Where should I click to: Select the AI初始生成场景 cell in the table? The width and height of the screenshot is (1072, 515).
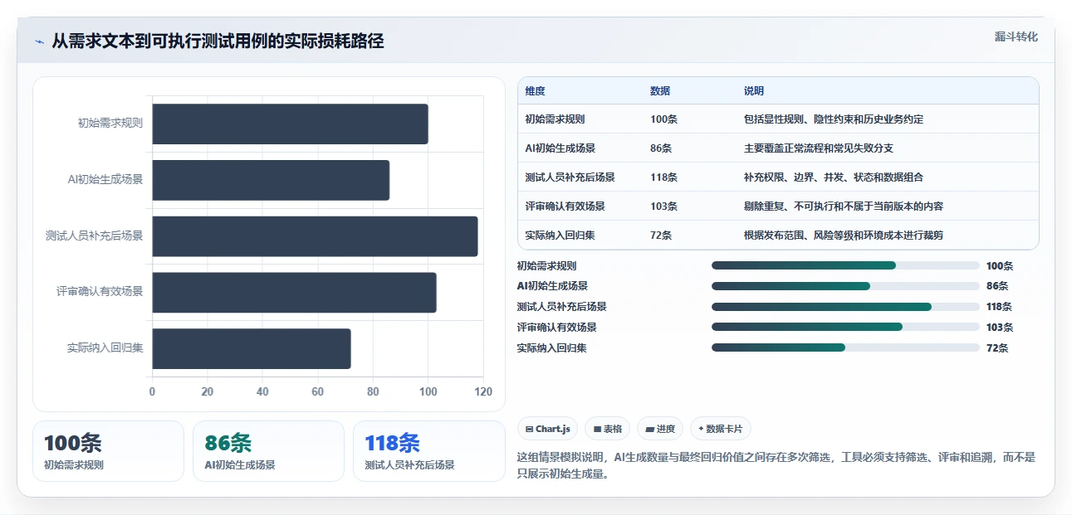click(x=560, y=148)
